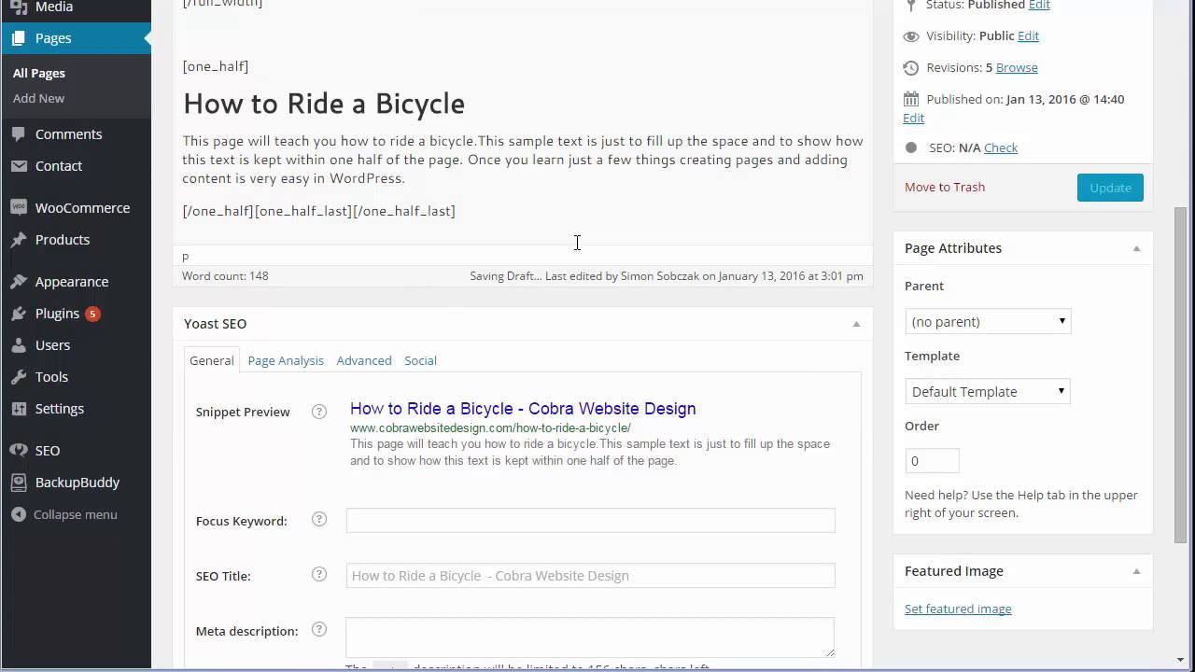Image resolution: width=1195 pixels, height=672 pixels.
Task: Switch to the Social tab in Yoast
Action: [x=420, y=360]
